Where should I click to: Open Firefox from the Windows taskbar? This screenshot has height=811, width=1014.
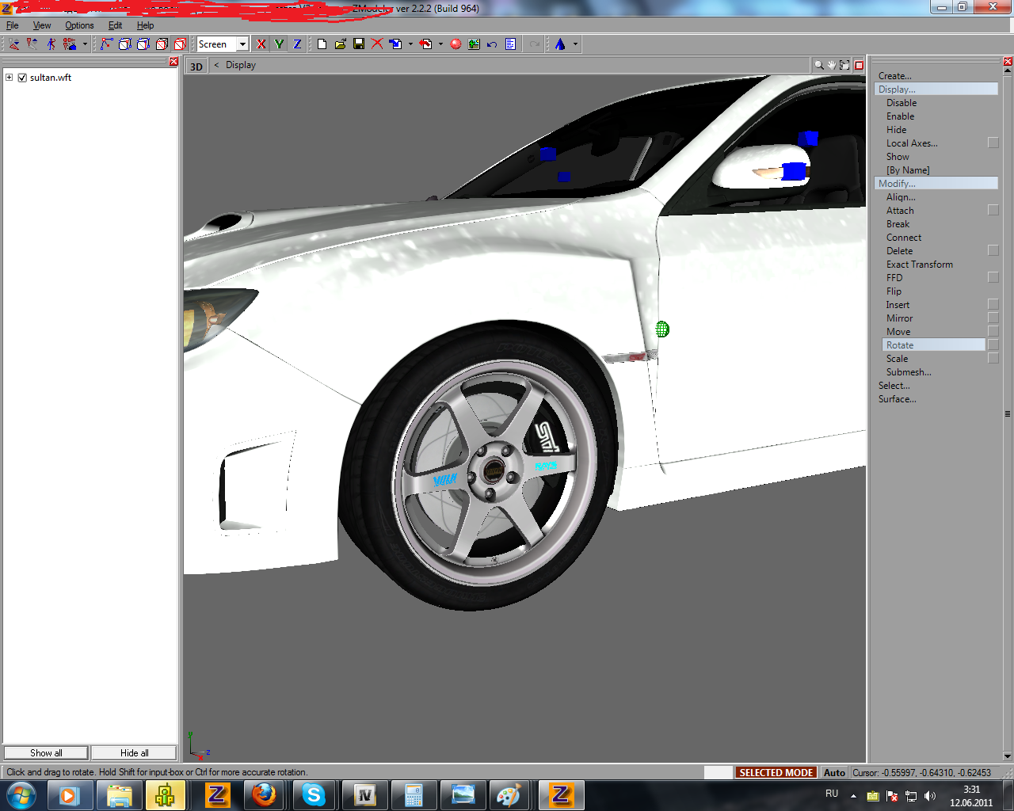264,794
